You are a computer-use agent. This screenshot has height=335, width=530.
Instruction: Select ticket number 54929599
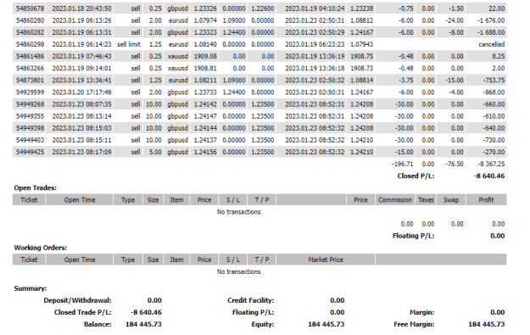tap(30, 92)
